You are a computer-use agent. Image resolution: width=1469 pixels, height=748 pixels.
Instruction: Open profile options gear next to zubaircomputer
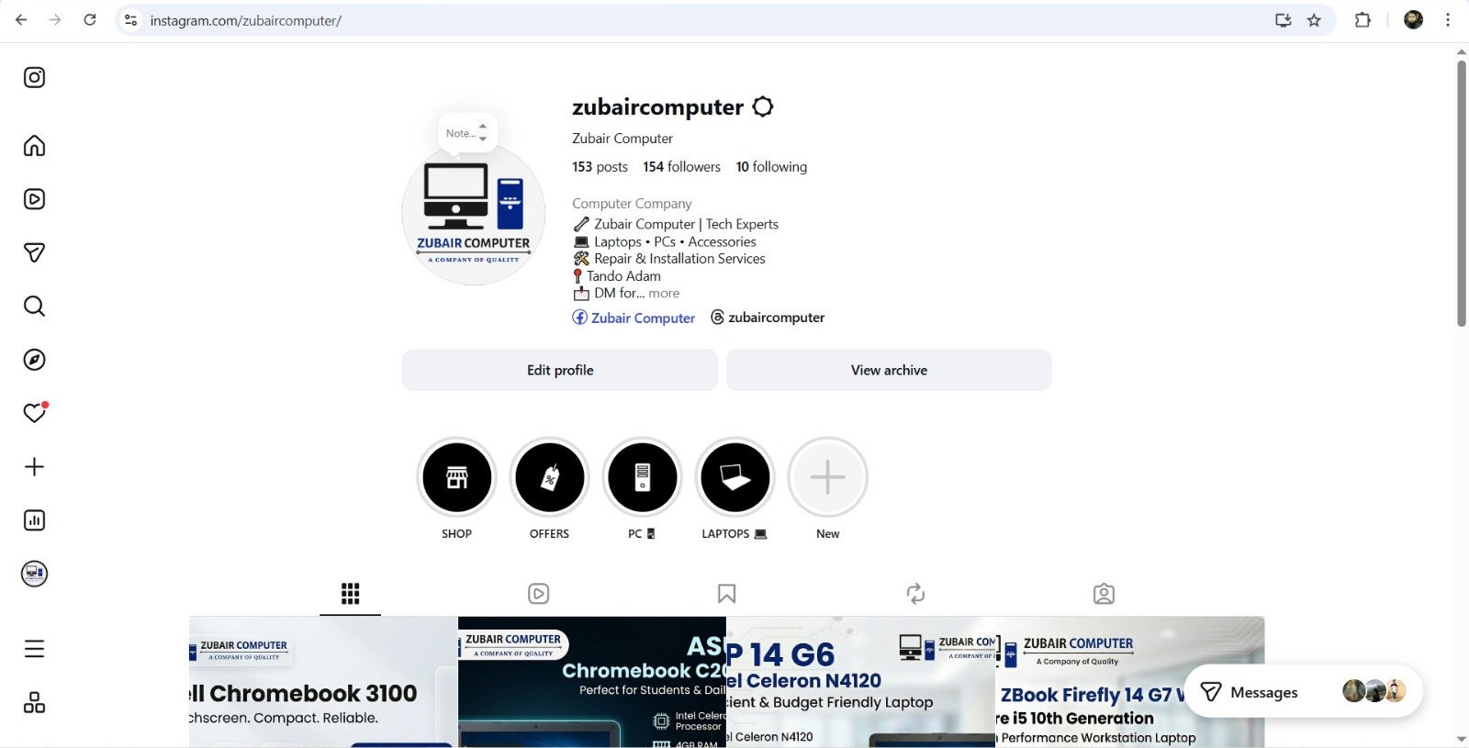click(763, 106)
